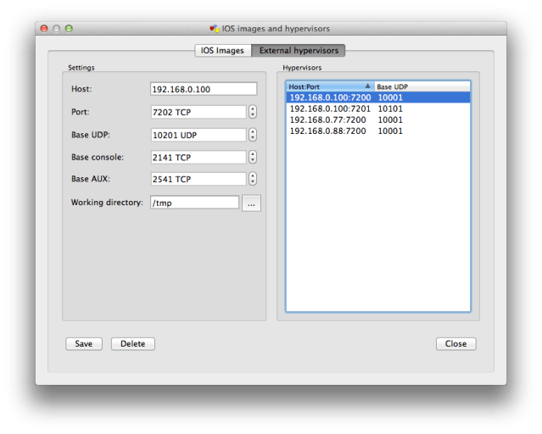The width and height of the screenshot is (542, 434).
Task: Select hypervisor 192.168.0.88:7200 row
Action: point(378,131)
